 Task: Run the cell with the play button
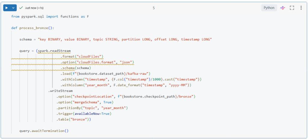tap(7, 8)
